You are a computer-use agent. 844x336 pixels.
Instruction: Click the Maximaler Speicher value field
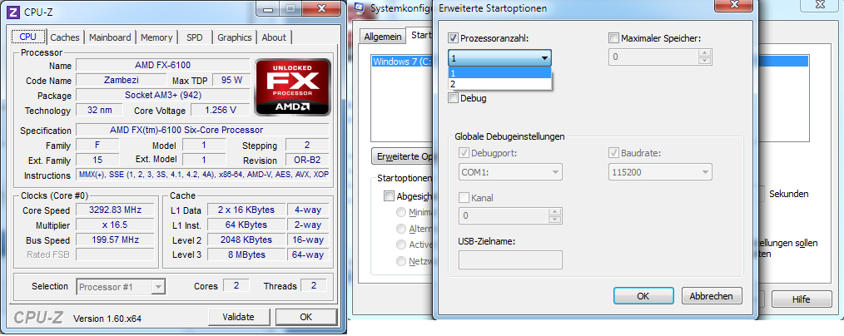point(653,57)
